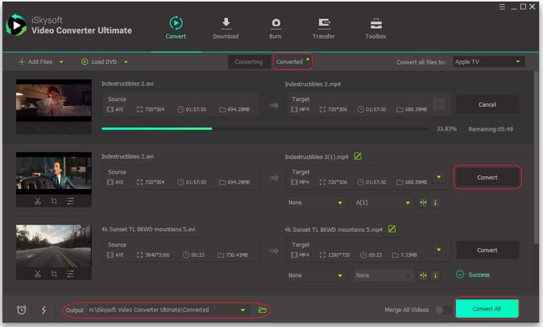This screenshot has height=327, width=543.
Task: Open subtitle None dropdown for 4k Sunset video
Action: coord(315,275)
